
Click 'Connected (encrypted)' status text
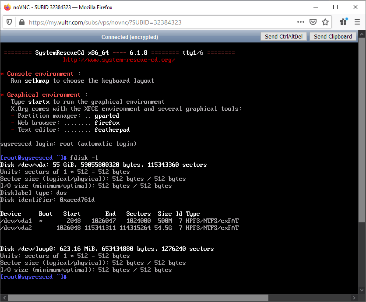(130, 37)
